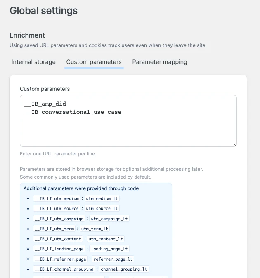Image resolution: width=260 pixels, height=278 pixels.
Task: Open the Parameter mapping tab
Action: click(159, 62)
